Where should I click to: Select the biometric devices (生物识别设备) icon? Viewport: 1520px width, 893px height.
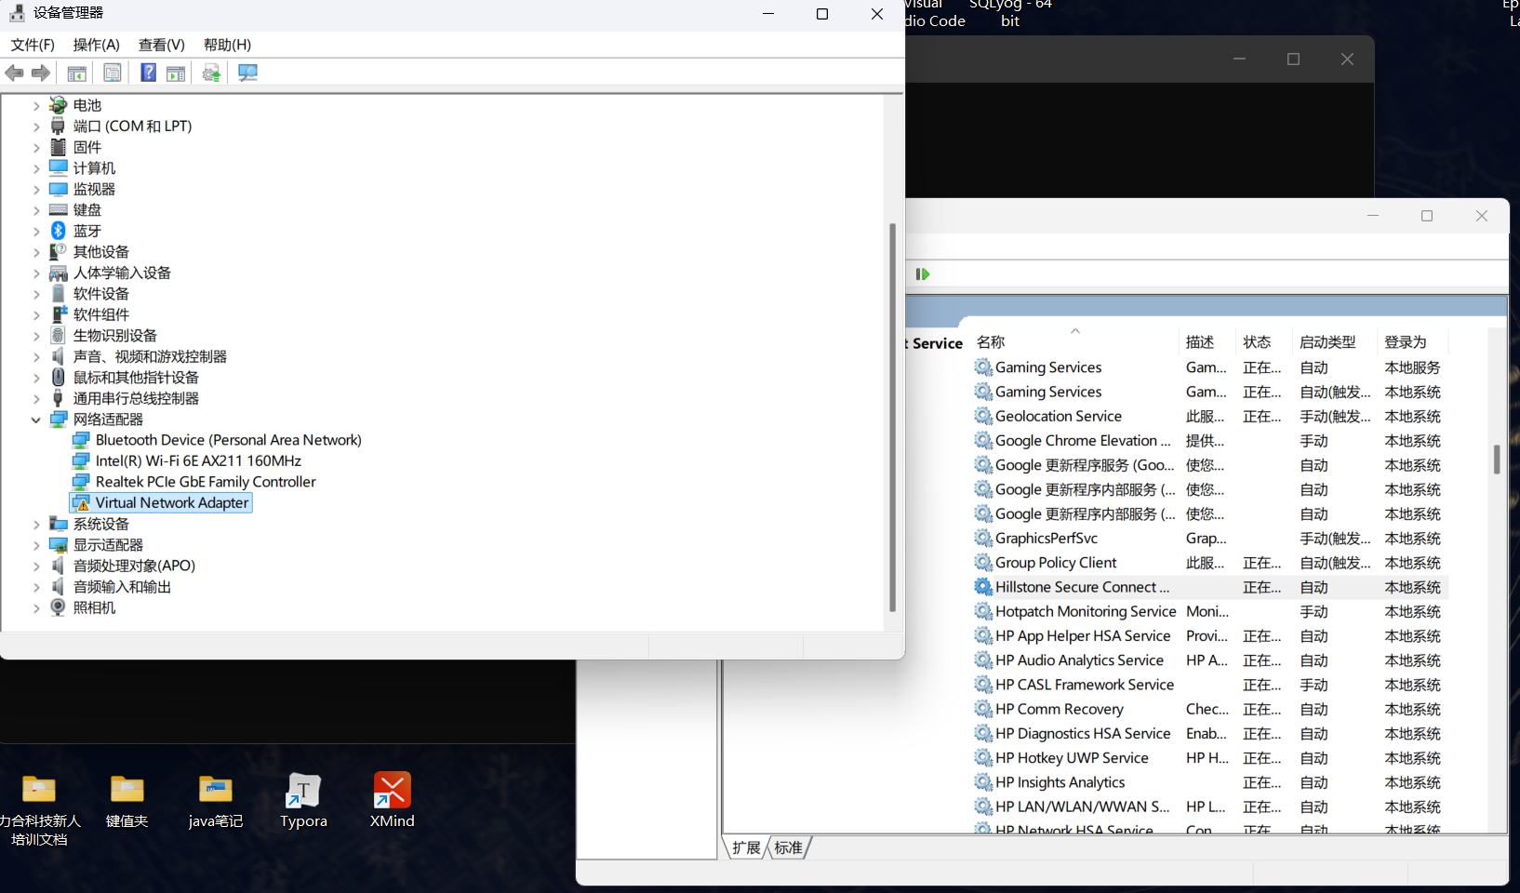point(58,335)
